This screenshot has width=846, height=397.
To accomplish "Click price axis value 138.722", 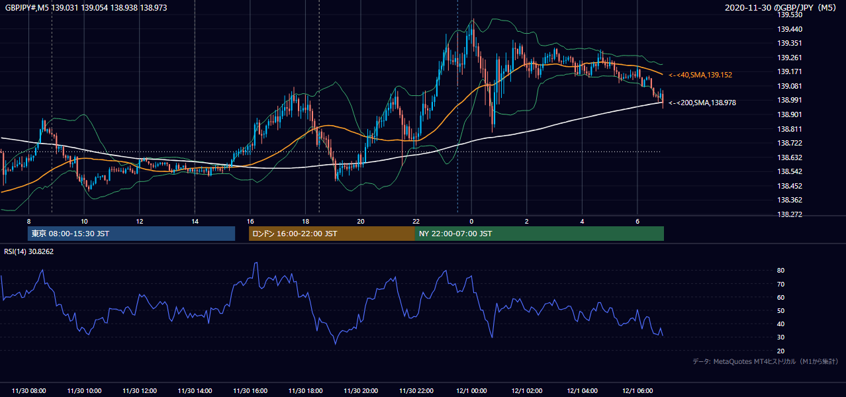I will [x=790, y=143].
